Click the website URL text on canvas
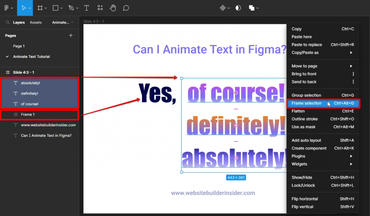 [213, 193]
